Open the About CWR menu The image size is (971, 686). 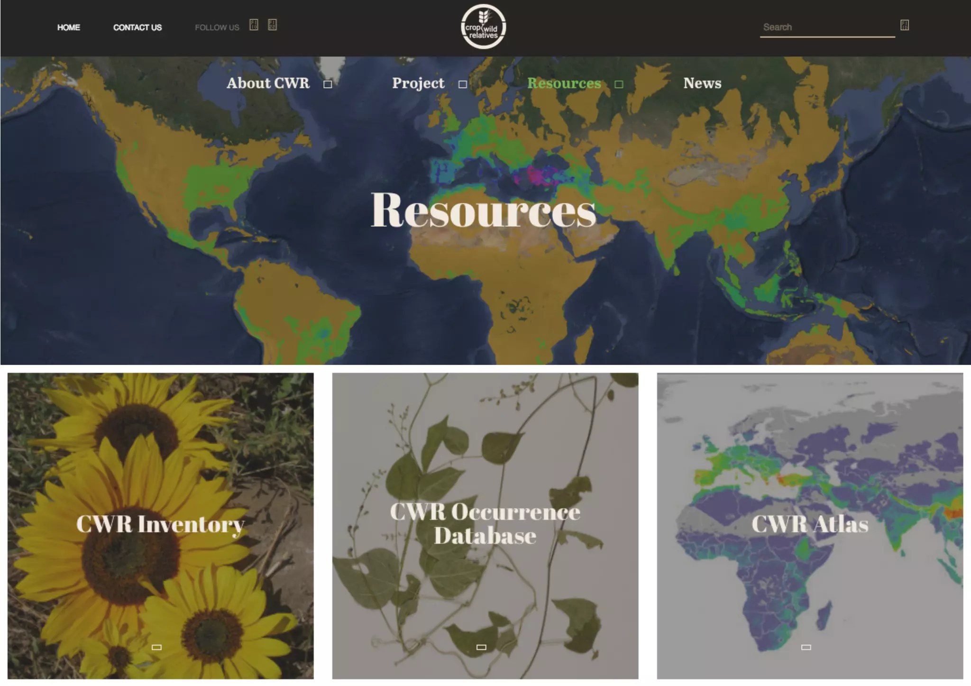pyautogui.click(x=268, y=83)
